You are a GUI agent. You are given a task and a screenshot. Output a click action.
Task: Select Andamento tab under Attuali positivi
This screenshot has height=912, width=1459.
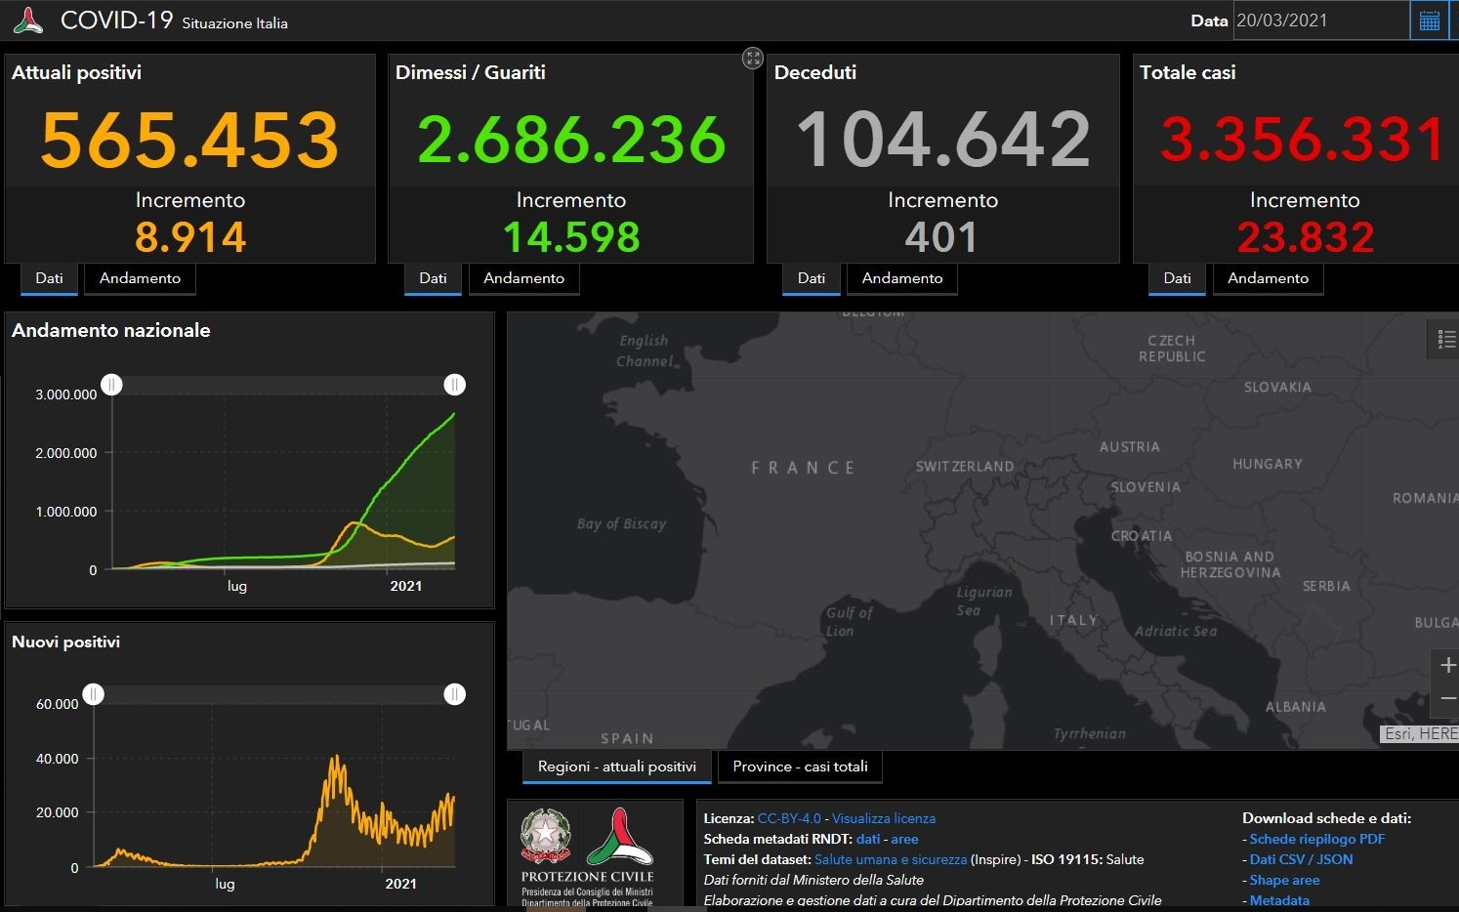pyautogui.click(x=140, y=278)
